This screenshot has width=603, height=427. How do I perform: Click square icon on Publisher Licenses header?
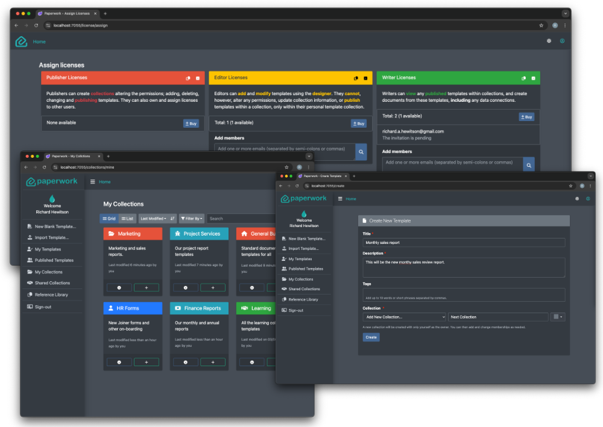coord(198,78)
